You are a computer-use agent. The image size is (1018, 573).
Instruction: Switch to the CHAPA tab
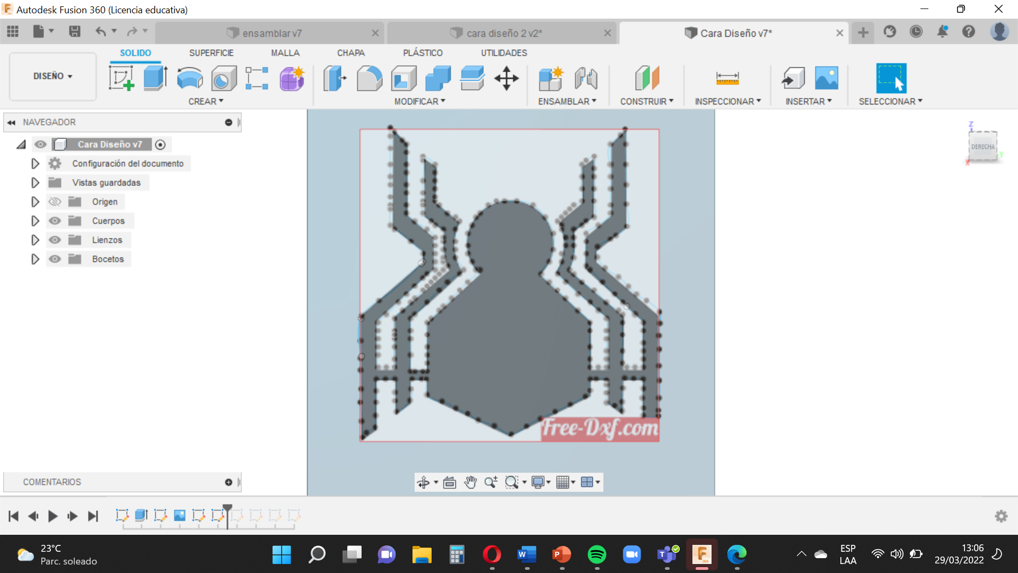(350, 53)
